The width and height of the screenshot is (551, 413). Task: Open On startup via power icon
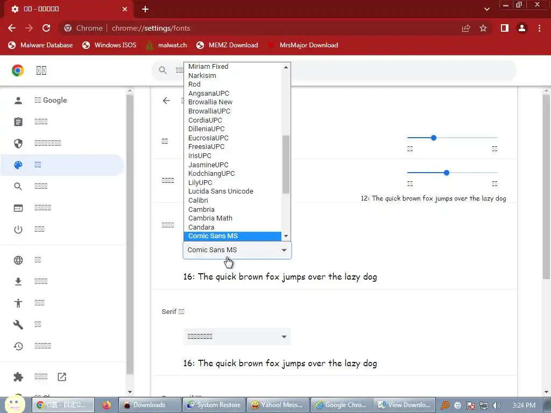pos(18,229)
